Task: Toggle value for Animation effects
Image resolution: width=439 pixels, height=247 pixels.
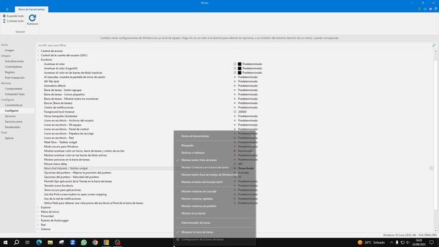Action: (248, 86)
